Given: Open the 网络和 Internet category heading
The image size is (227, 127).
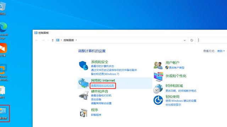Looking at the screenshot, I should pyautogui.click(x=103, y=80).
